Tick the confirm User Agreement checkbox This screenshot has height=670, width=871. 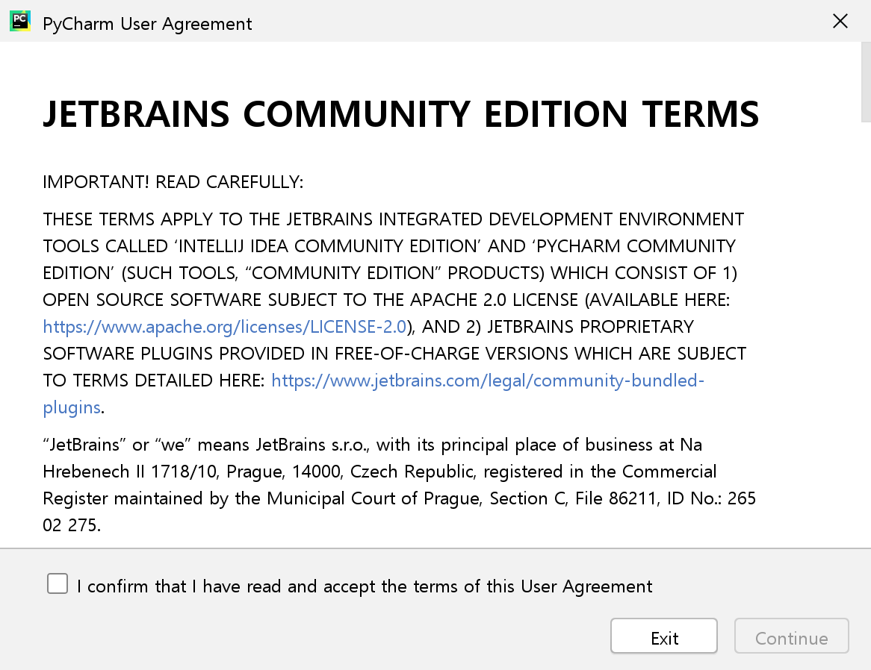[58, 584]
